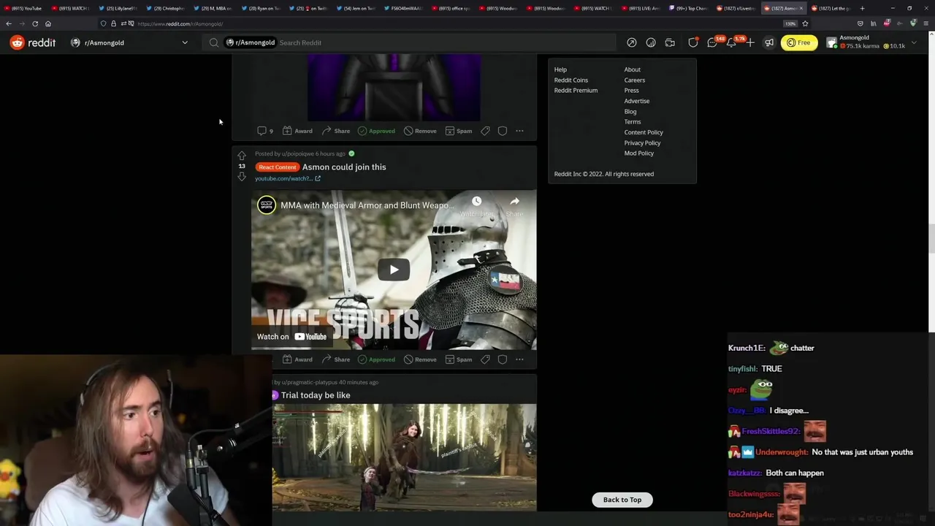Reload the page with browser refresh icon

click(x=35, y=23)
